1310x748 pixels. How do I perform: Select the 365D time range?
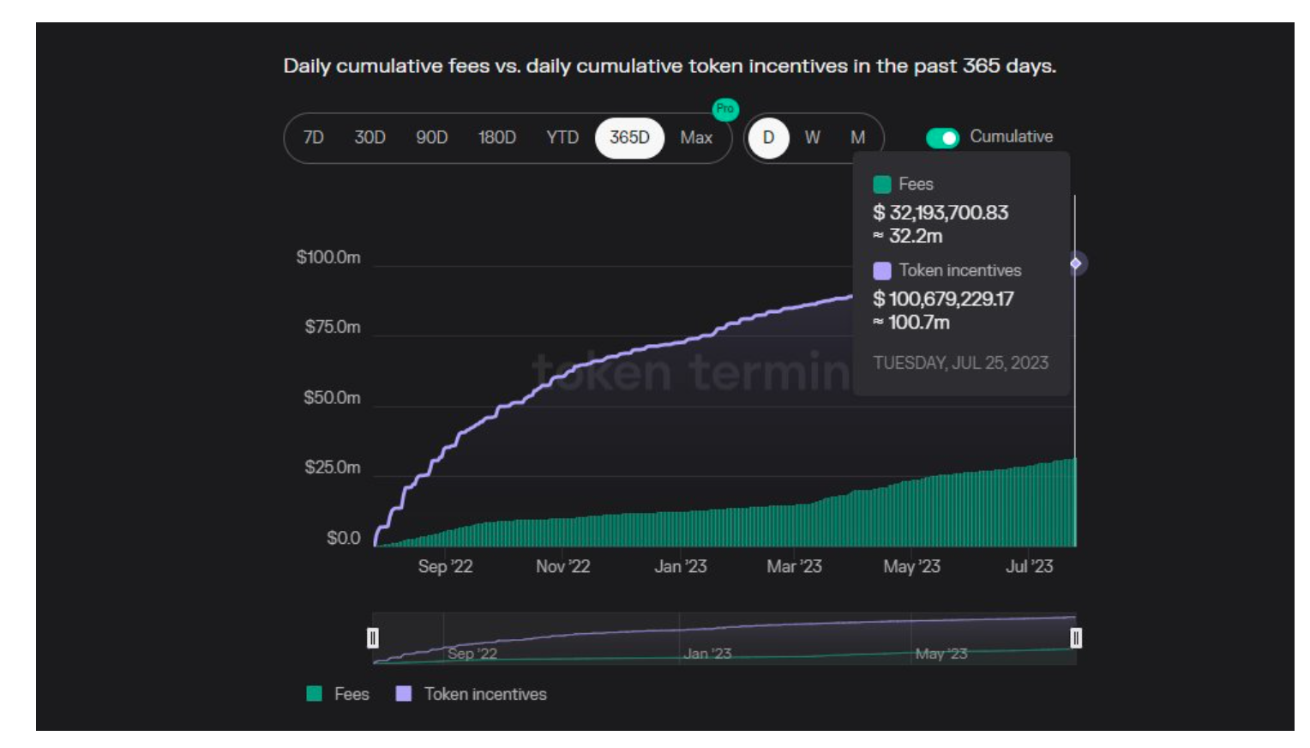629,137
